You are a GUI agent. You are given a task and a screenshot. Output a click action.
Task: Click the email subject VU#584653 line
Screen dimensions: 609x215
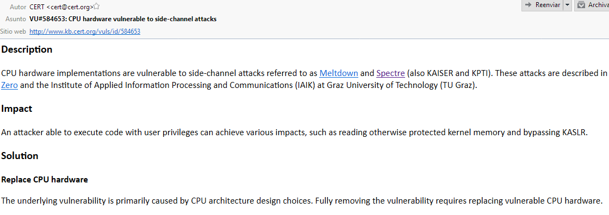click(x=123, y=18)
